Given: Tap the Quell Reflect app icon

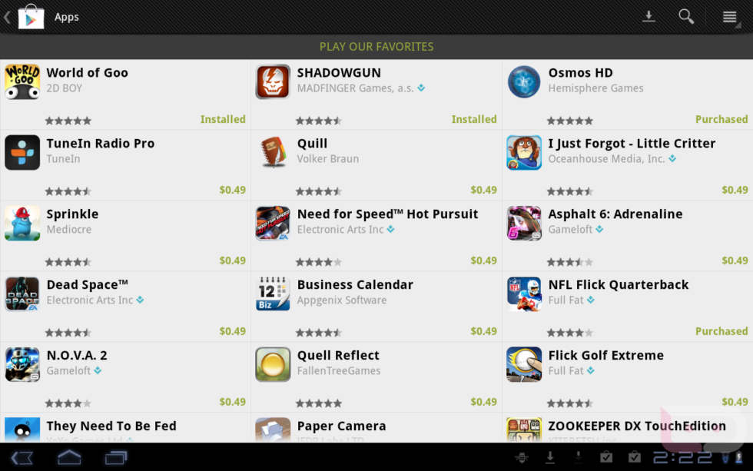Looking at the screenshot, I should (x=273, y=364).
